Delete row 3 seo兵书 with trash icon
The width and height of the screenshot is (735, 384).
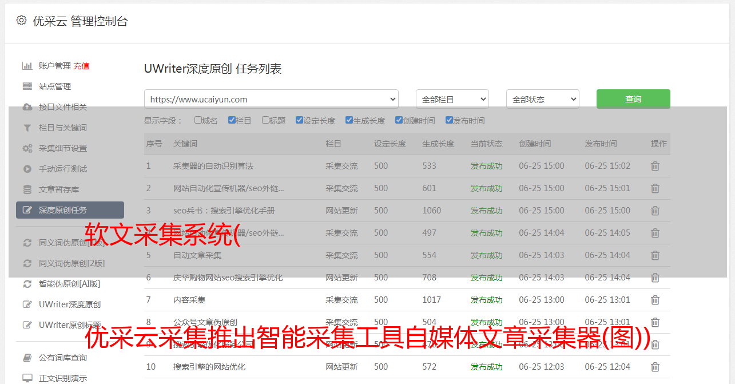tap(655, 211)
